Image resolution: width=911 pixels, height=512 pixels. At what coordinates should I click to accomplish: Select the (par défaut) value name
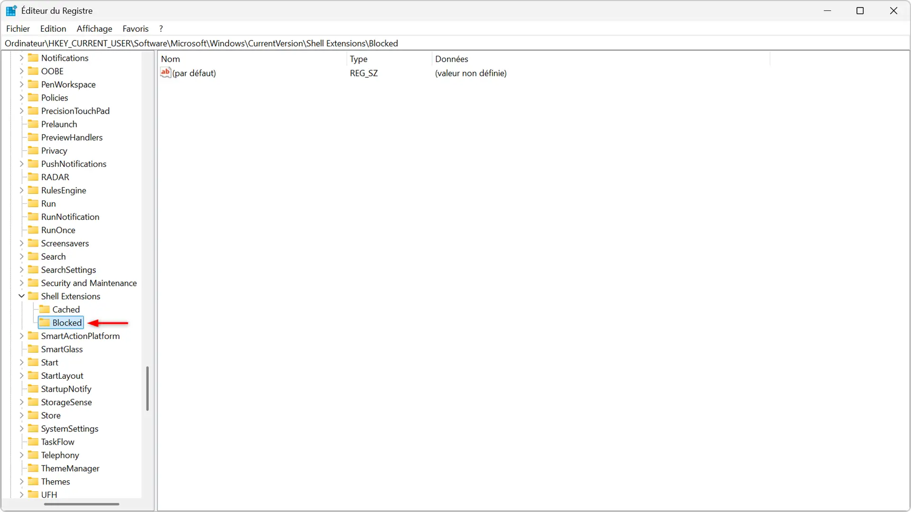coord(194,73)
